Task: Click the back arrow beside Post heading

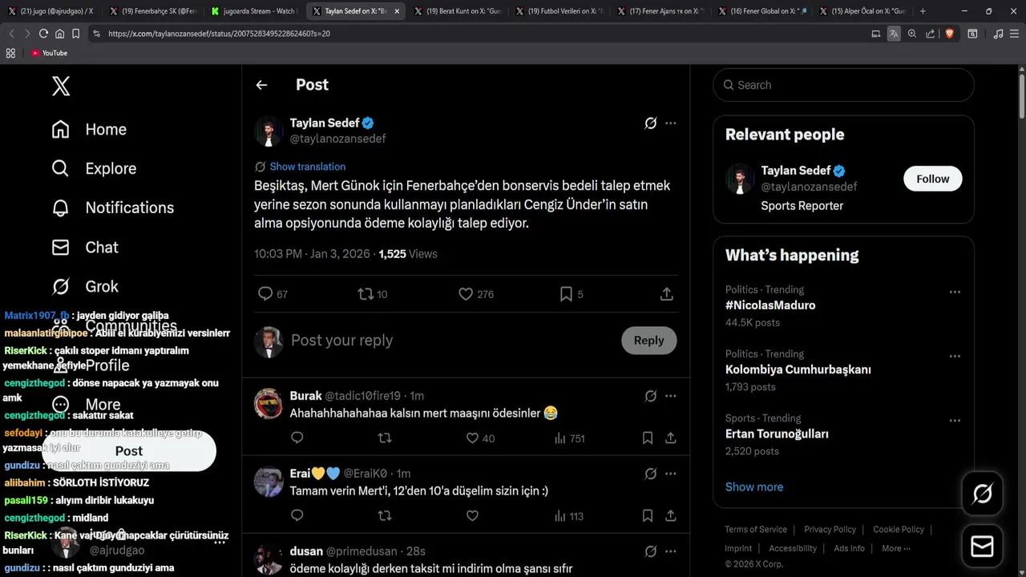Action: click(x=261, y=85)
